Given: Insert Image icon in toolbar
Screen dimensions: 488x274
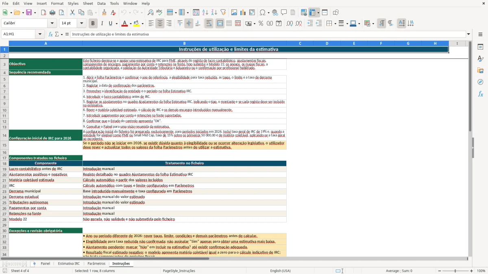Looking at the screenshot, I should (234, 13).
